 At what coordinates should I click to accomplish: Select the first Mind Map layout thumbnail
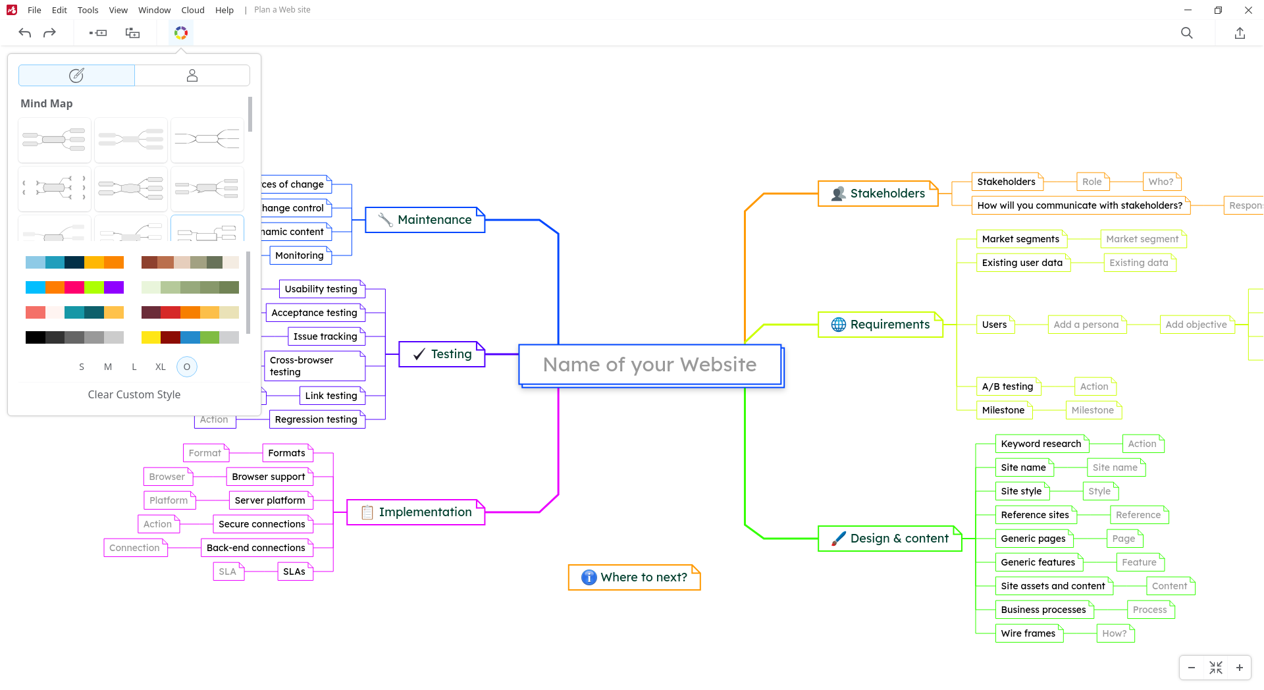[x=55, y=140]
